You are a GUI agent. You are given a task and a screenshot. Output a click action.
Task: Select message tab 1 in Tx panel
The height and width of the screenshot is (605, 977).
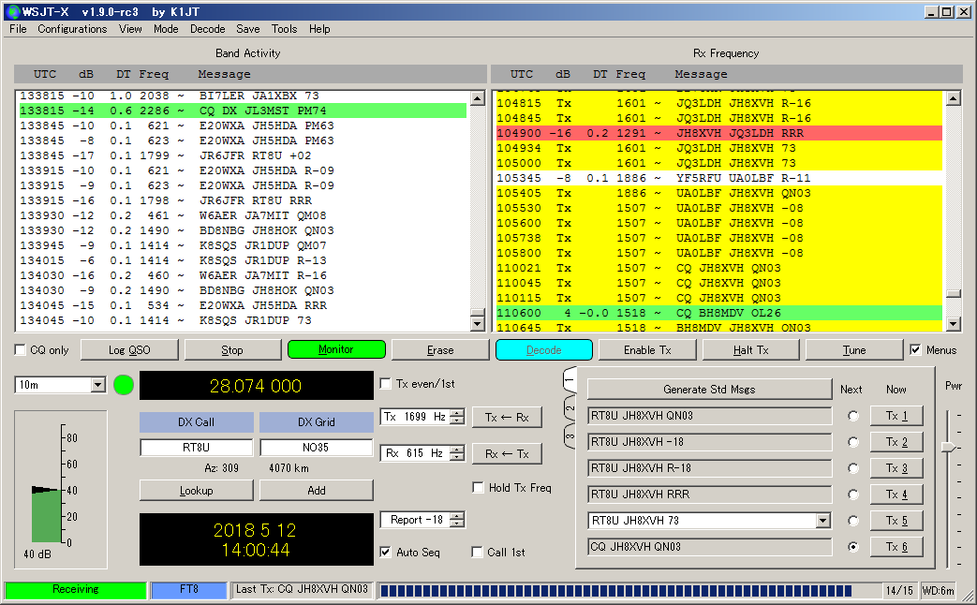coord(569,381)
